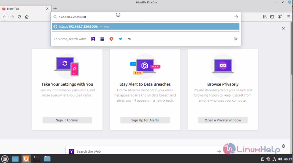Click the Take Your Settings with You heading
The image size is (293, 163).
pyautogui.click(x=67, y=84)
